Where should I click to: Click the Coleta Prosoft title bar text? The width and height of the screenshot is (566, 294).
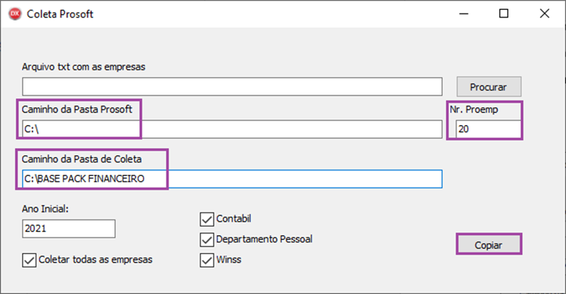[60, 13]
